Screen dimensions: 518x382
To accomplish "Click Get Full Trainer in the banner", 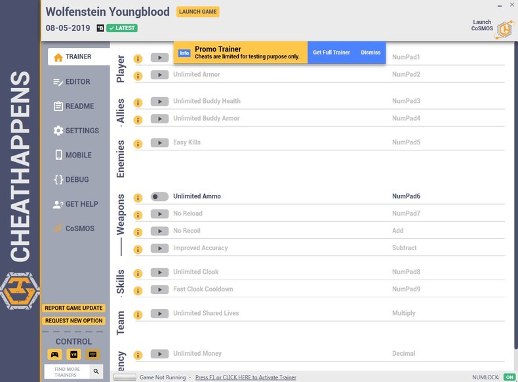I will (331, 53).
